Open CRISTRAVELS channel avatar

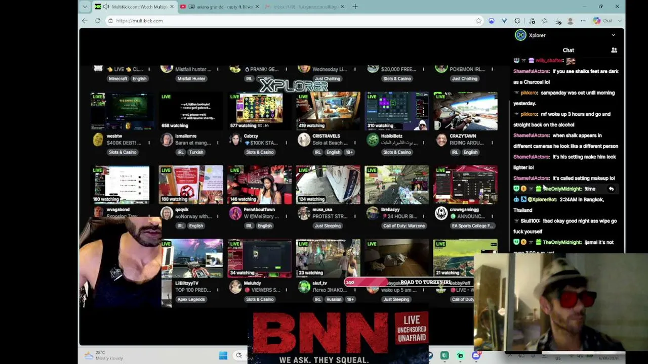pos(304,140)
